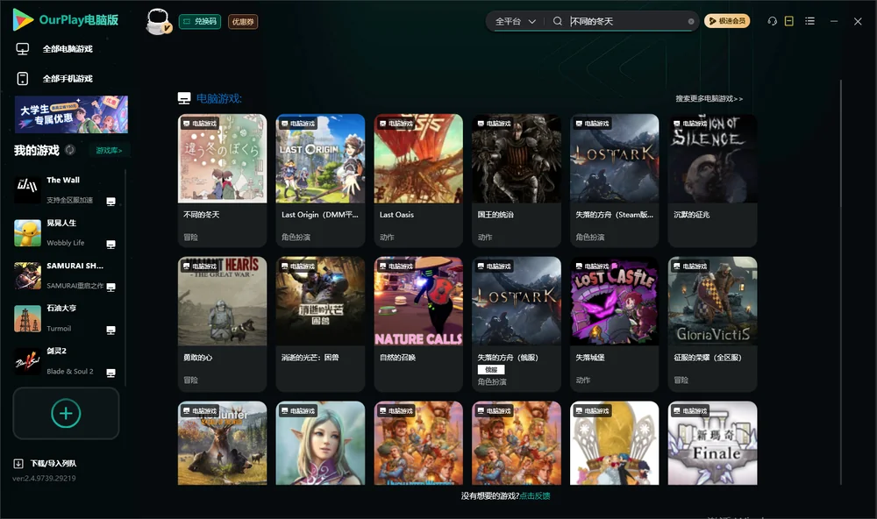
Task: Open the 失落城堡 Lost Castle card
Action: point(614,323)
